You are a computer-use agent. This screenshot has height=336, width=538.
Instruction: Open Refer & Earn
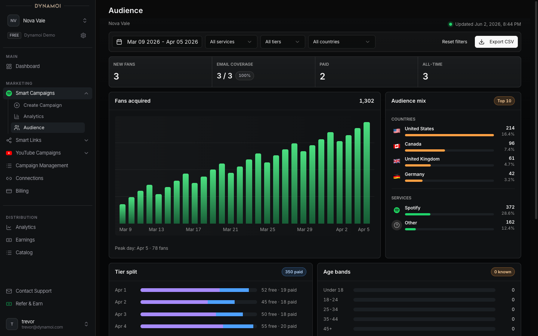[x=47, y=304]
